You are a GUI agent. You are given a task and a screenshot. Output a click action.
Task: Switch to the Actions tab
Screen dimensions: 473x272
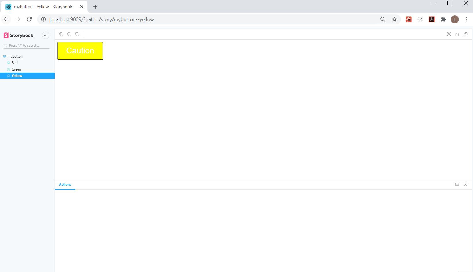pos(65,185)
